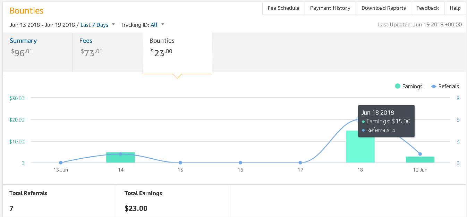Click the 14 Jun earnings bar
The width and height of the screenshot is (467, 217).
[120, 158]
